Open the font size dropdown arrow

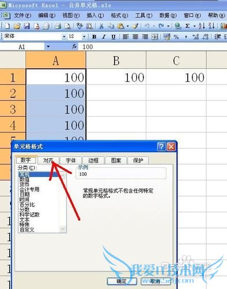(x=84, y=36)
